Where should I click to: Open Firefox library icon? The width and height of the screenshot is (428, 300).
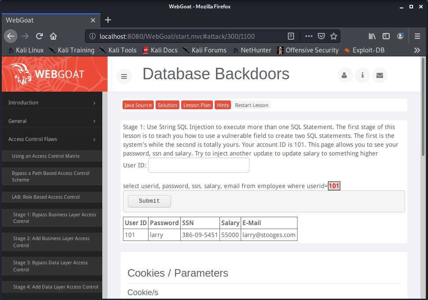tap(372, 36)
